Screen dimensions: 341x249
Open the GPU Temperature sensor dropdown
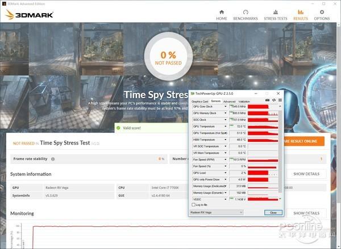225,126
